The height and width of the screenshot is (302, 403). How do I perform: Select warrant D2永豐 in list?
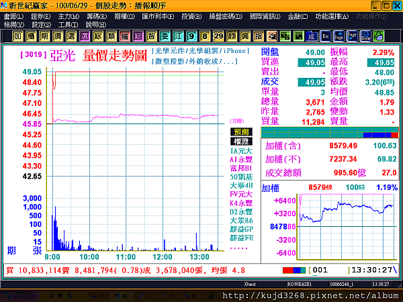241,212
